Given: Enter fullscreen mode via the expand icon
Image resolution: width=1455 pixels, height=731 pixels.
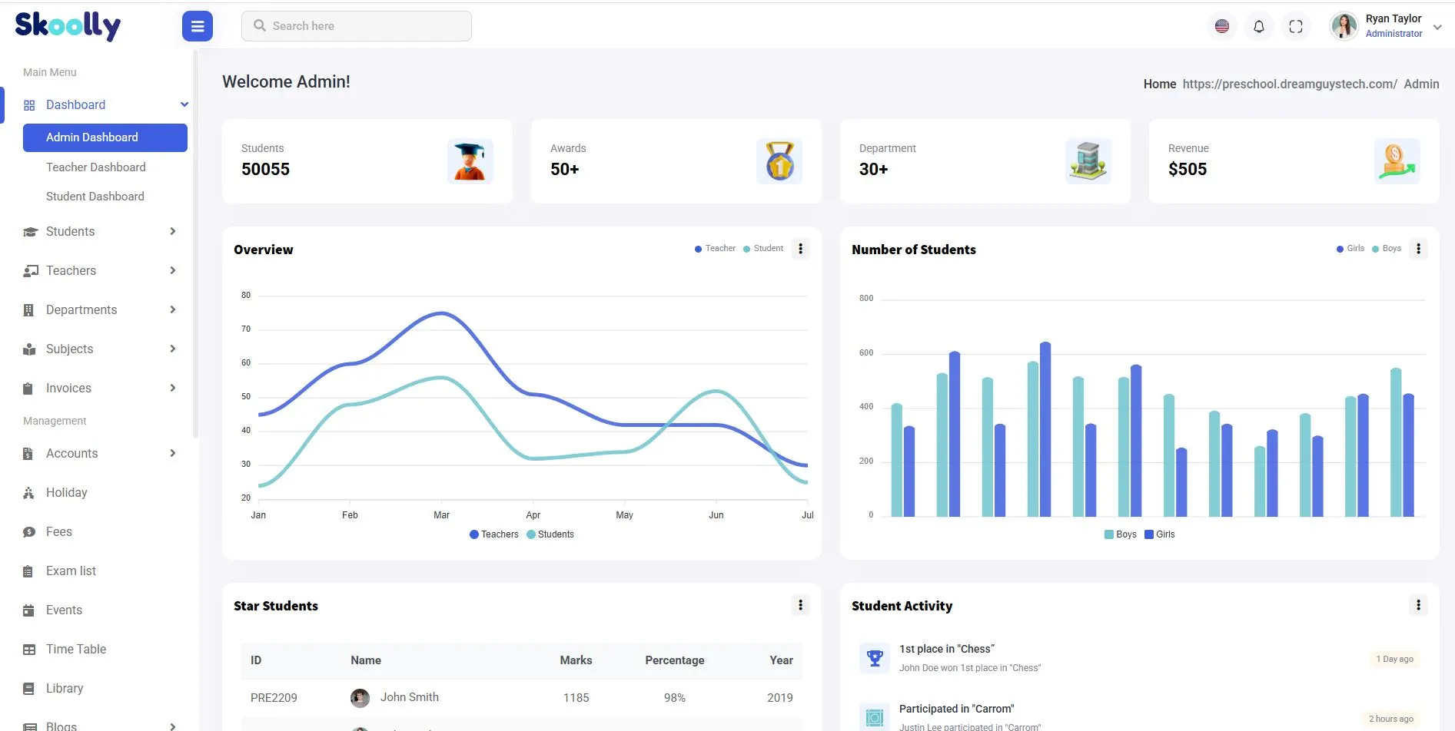Looking at the screenshot, I should pyautogui.click(x=1295, y=26).
